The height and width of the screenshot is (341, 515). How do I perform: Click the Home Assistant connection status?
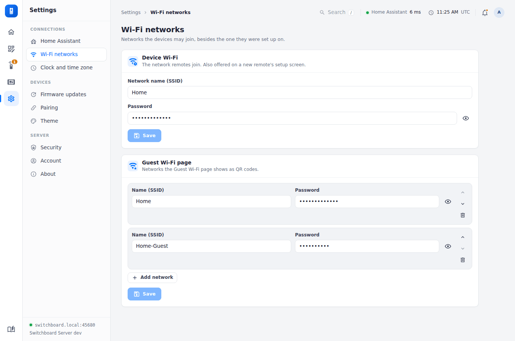(x=393, y=13)
